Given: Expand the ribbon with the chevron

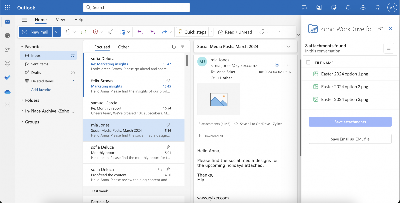Looking at the screenshot, I should [x=298, y=35].
